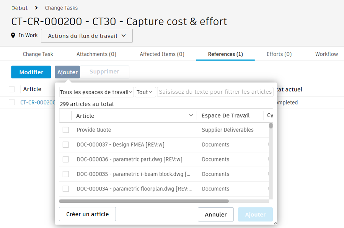Viewport: 344px width, 228px height.
Task: Open the Tout type filter dropdown
Action: click(x=145, y=92)
